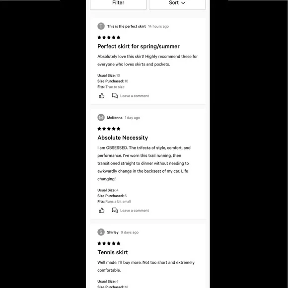Expand the Sort dropdown menu

(177, 3)
